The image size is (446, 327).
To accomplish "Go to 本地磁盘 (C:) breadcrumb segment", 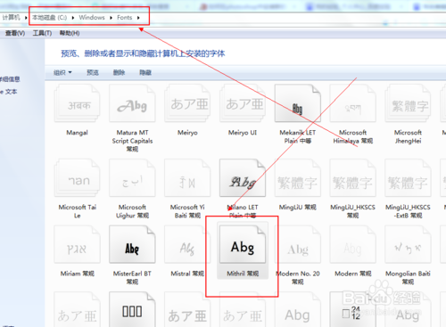I will click(x=49, y=18).
